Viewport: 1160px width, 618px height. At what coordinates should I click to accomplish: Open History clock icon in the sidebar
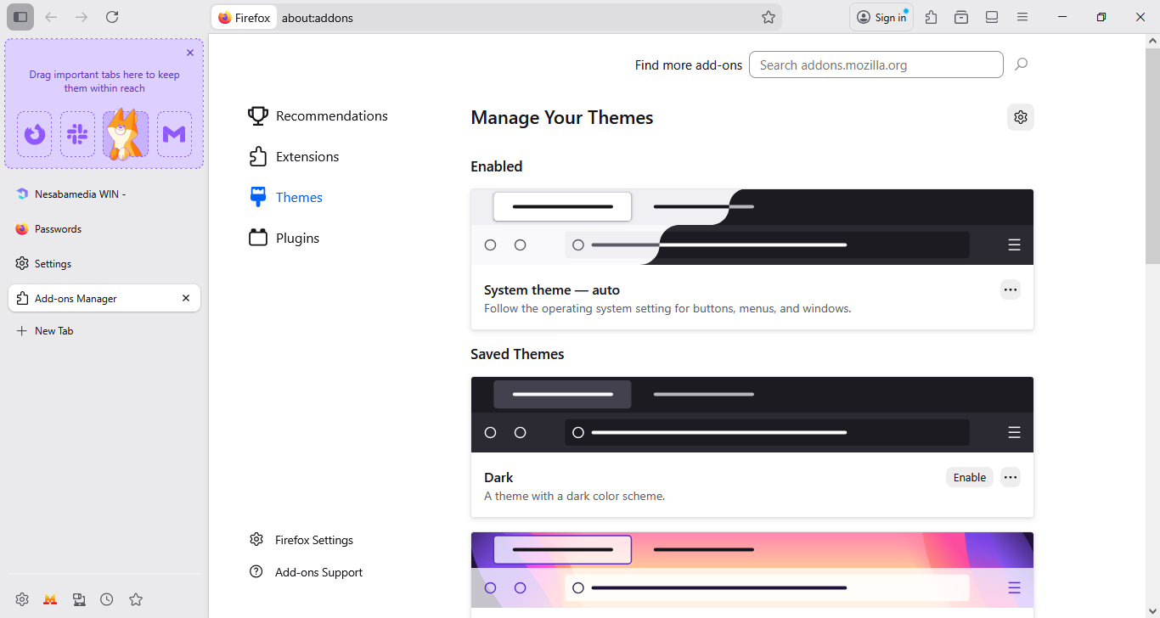tap(107, 599)
